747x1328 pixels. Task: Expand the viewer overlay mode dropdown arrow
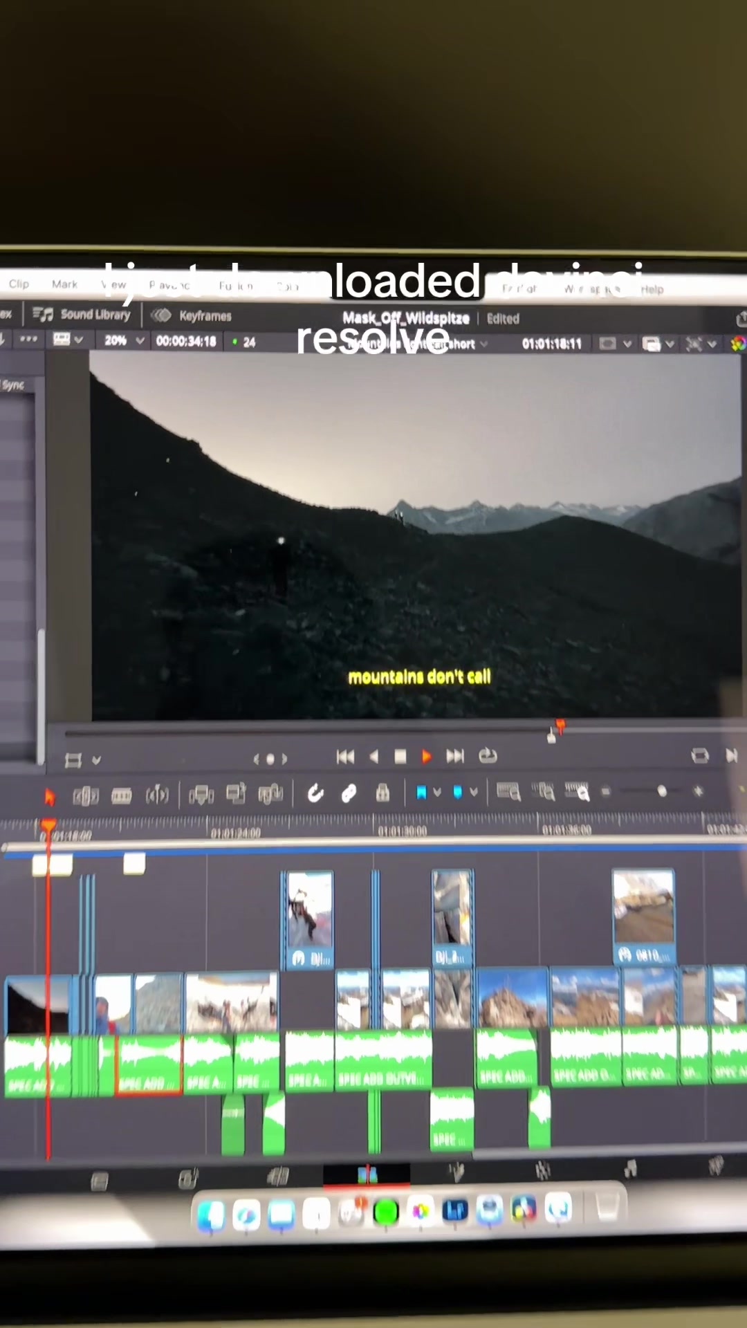(96, 760)
